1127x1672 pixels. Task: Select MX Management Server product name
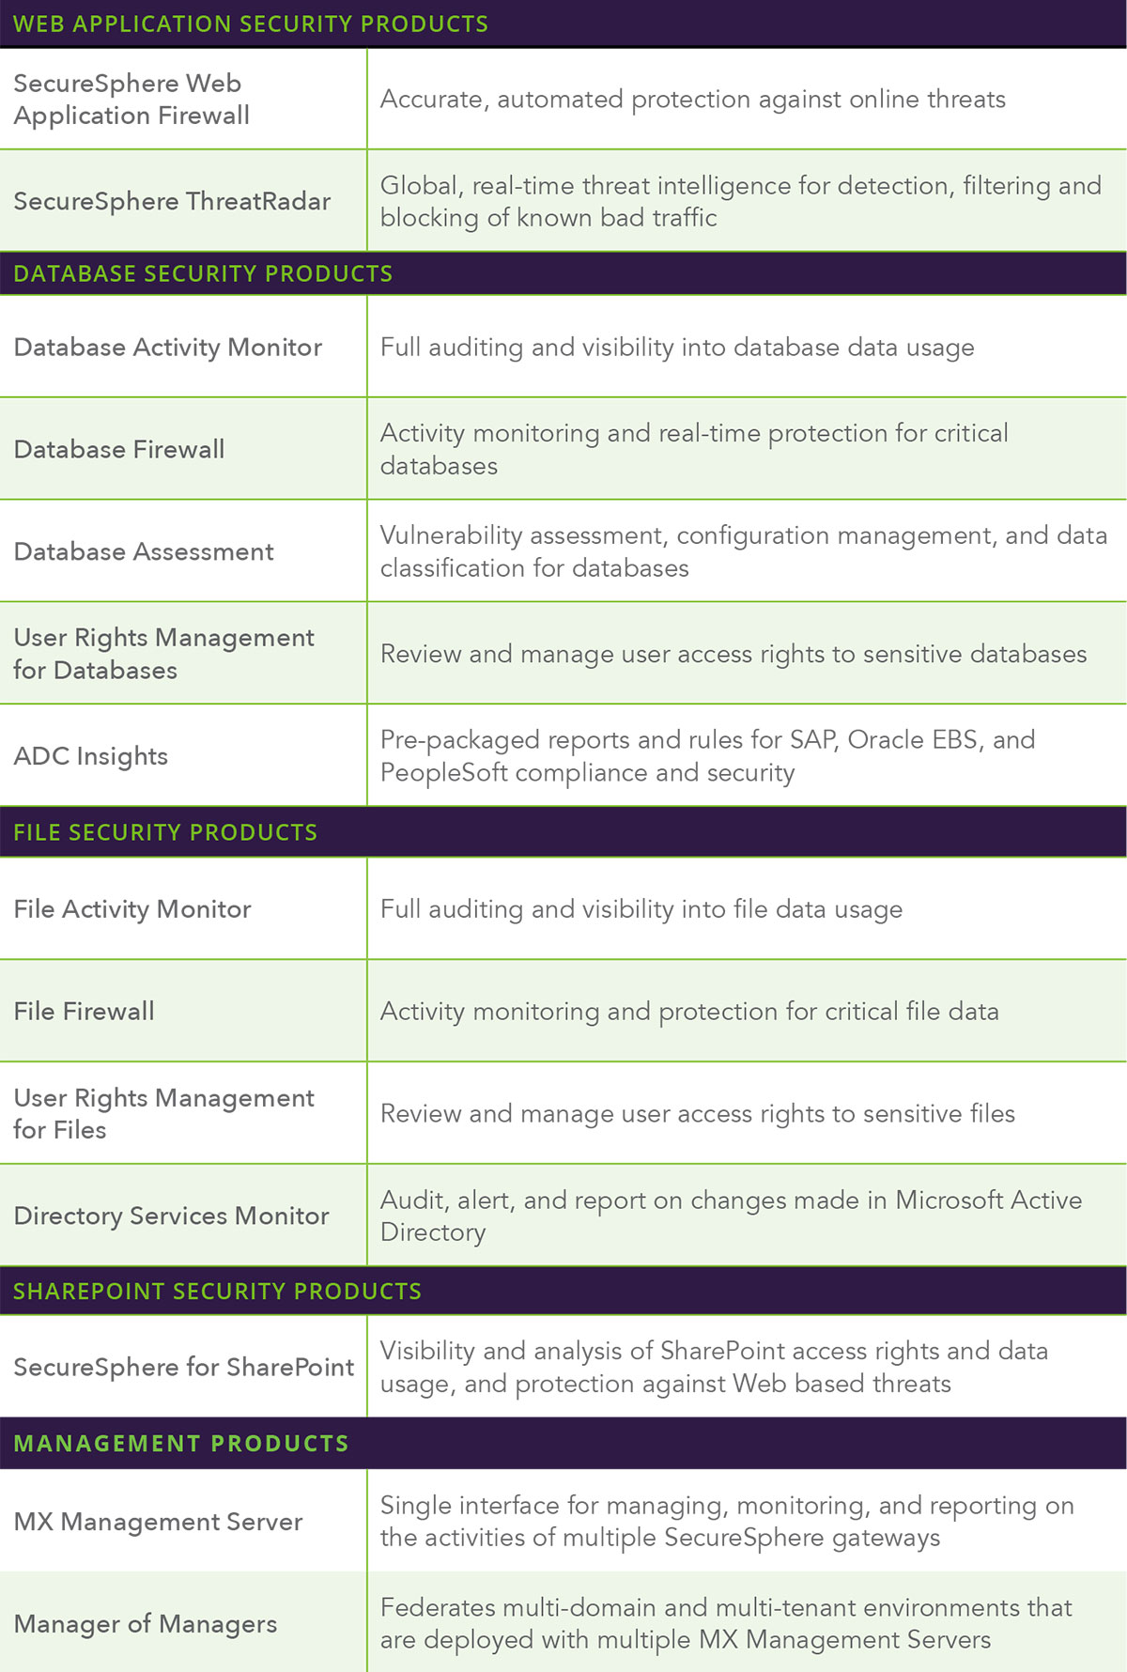point(158,1522)
